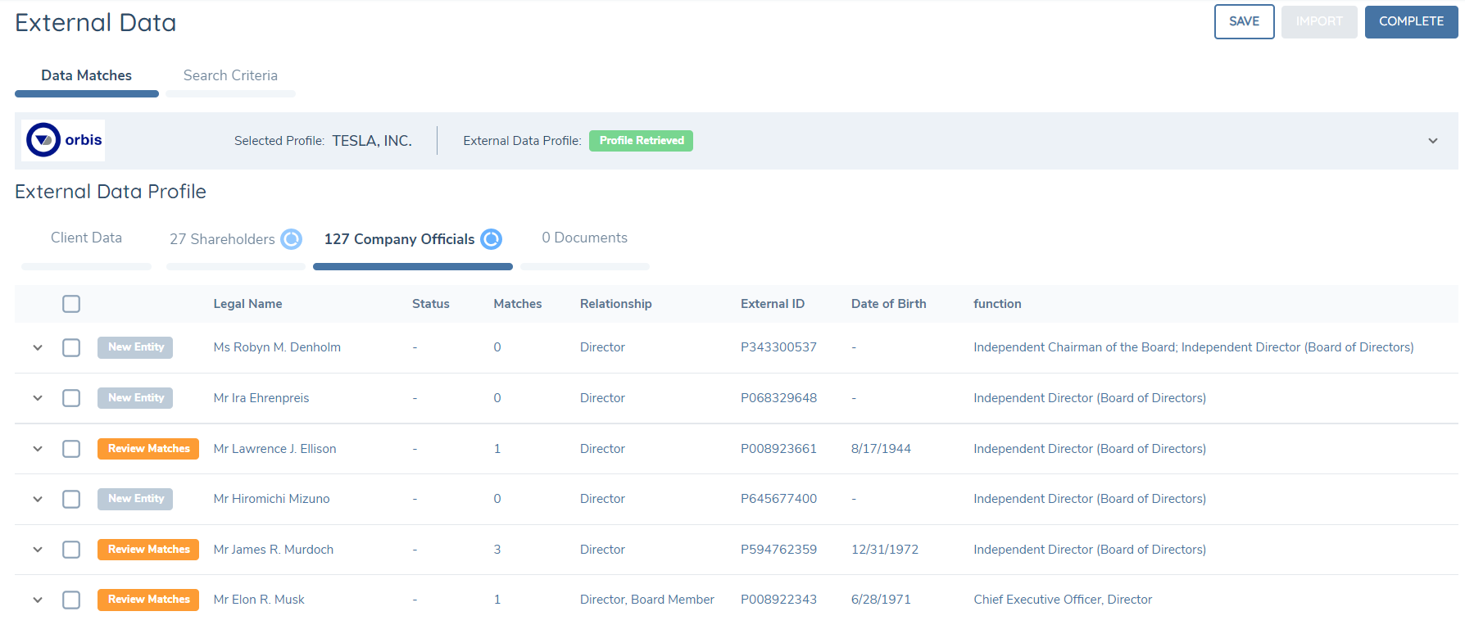Open the Client Data tab
Viewport: 1465px width, 625px height.
coord(86,238)
